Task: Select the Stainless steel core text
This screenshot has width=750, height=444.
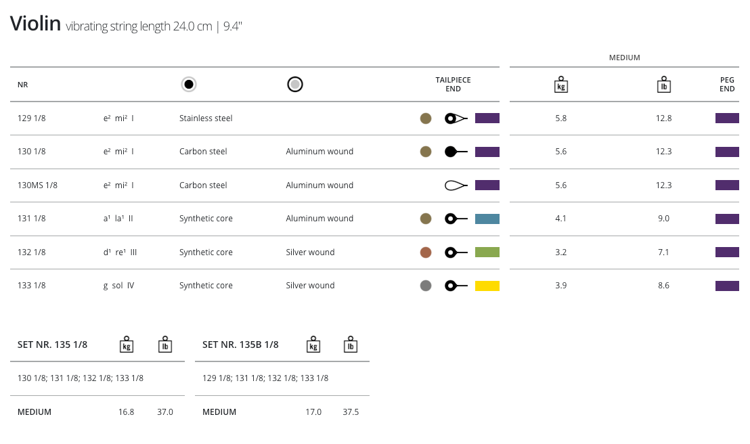Action: [x=206, y=118]
